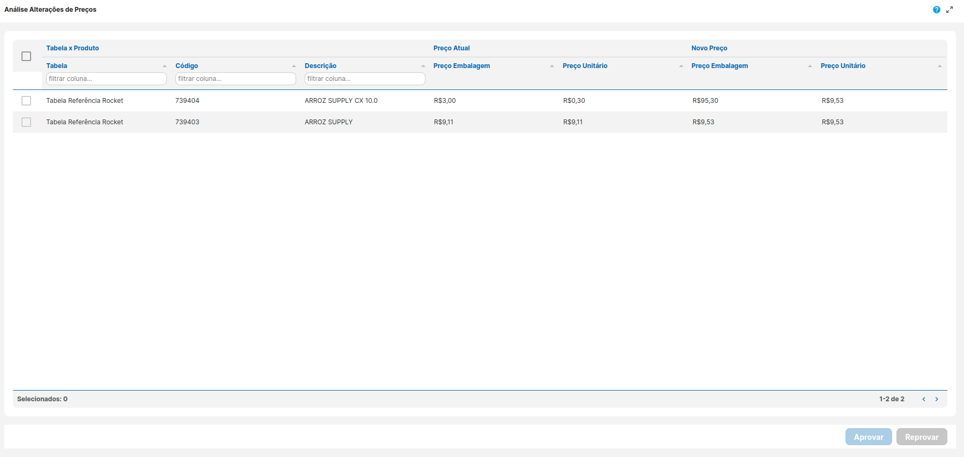The width and height of the screenshot is (964, 457).
Task: Click sort arrow on Descrição column
Action: [423, 66]
